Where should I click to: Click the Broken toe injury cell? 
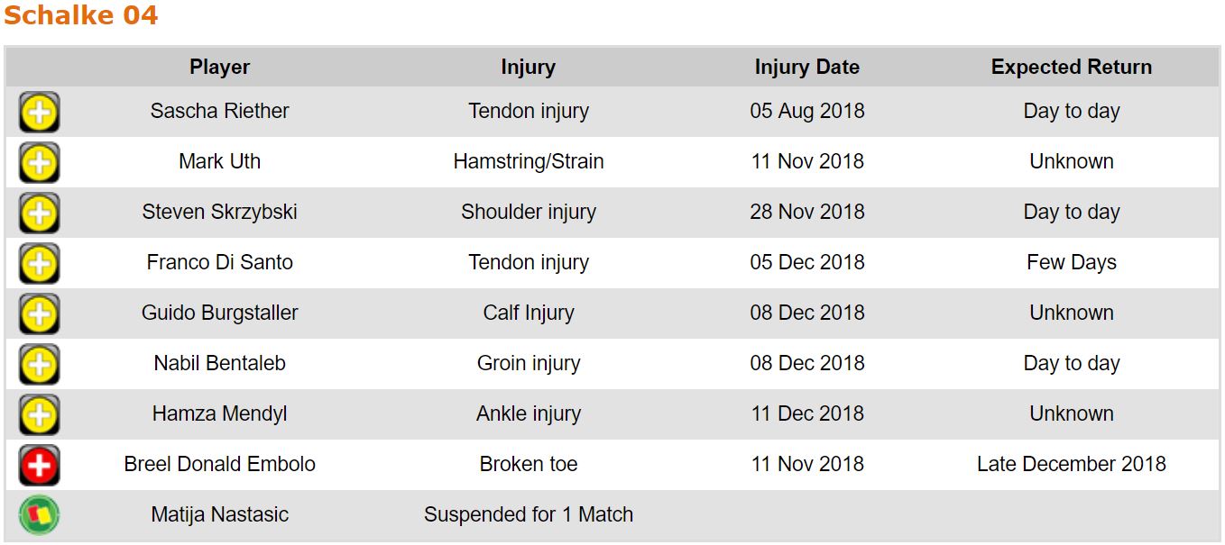(528, 465)
